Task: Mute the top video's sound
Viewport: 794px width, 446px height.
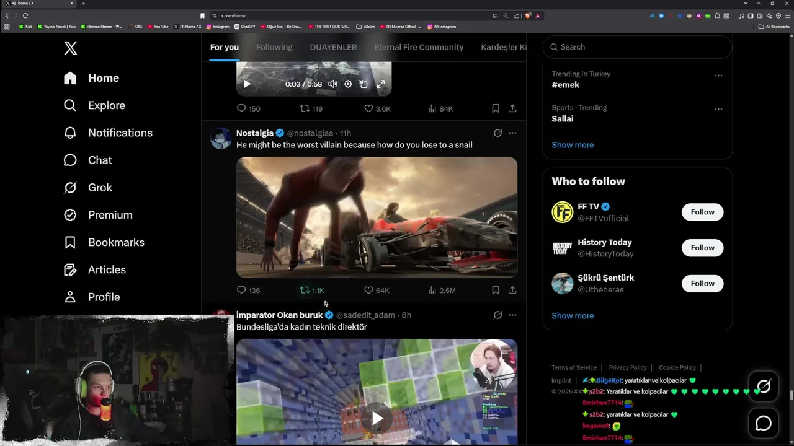Action: [x=333, y=84]
